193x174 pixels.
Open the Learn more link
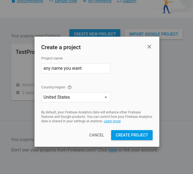pyautogui.click(x=112, y=121)
